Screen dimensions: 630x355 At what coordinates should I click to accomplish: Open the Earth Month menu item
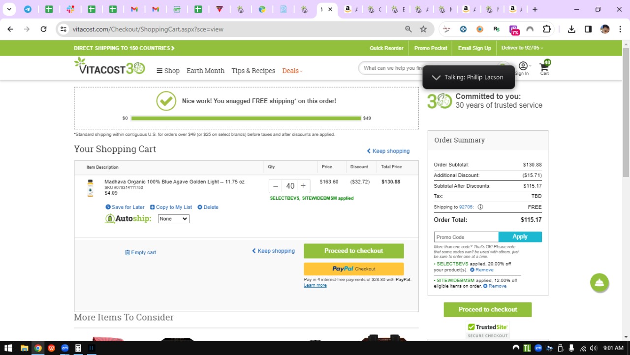(205, 71)
